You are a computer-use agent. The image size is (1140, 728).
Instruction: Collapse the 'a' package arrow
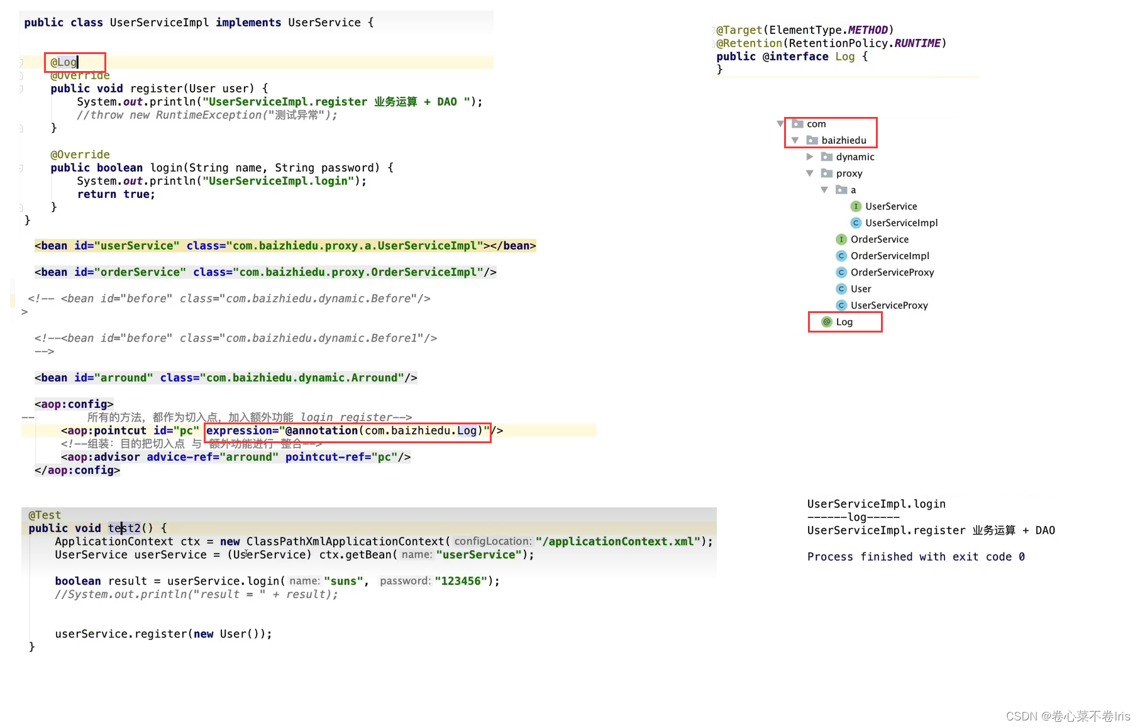pyautogui.click(x=824, y=190)
